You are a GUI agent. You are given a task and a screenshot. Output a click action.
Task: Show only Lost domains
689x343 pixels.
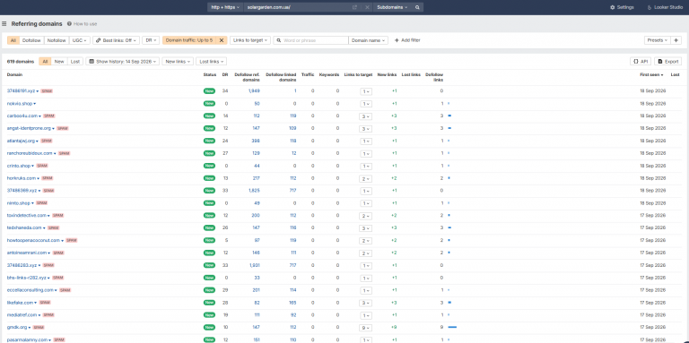click(75, 62)
